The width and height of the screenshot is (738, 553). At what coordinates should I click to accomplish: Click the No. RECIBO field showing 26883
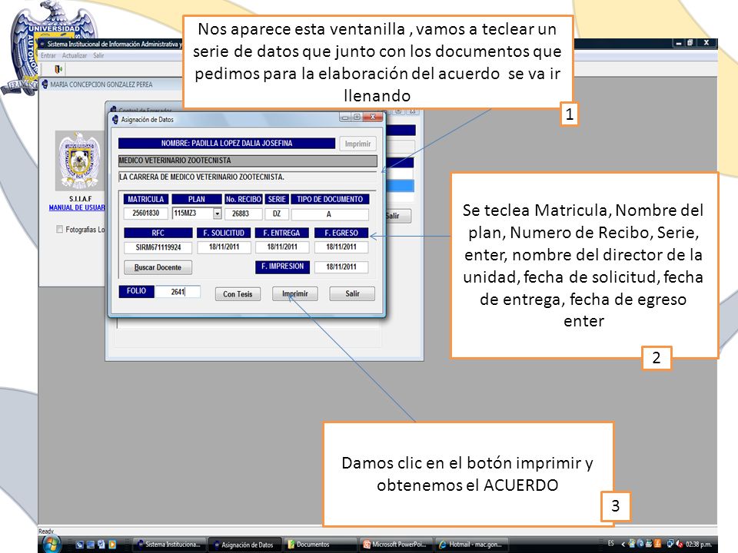tap(243, 214)
